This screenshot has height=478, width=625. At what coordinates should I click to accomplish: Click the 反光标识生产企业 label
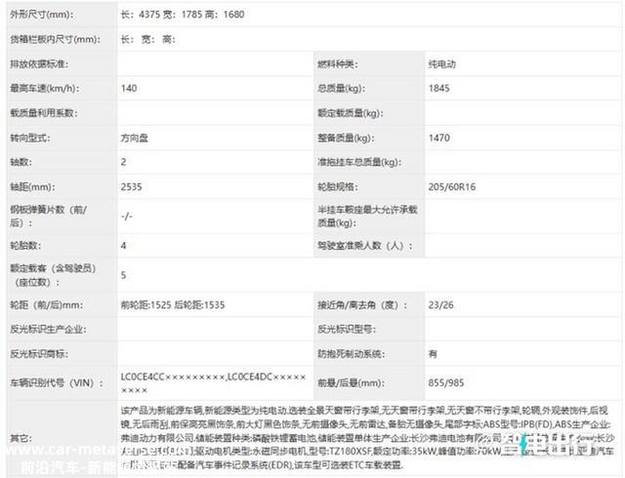click(48, 330)
